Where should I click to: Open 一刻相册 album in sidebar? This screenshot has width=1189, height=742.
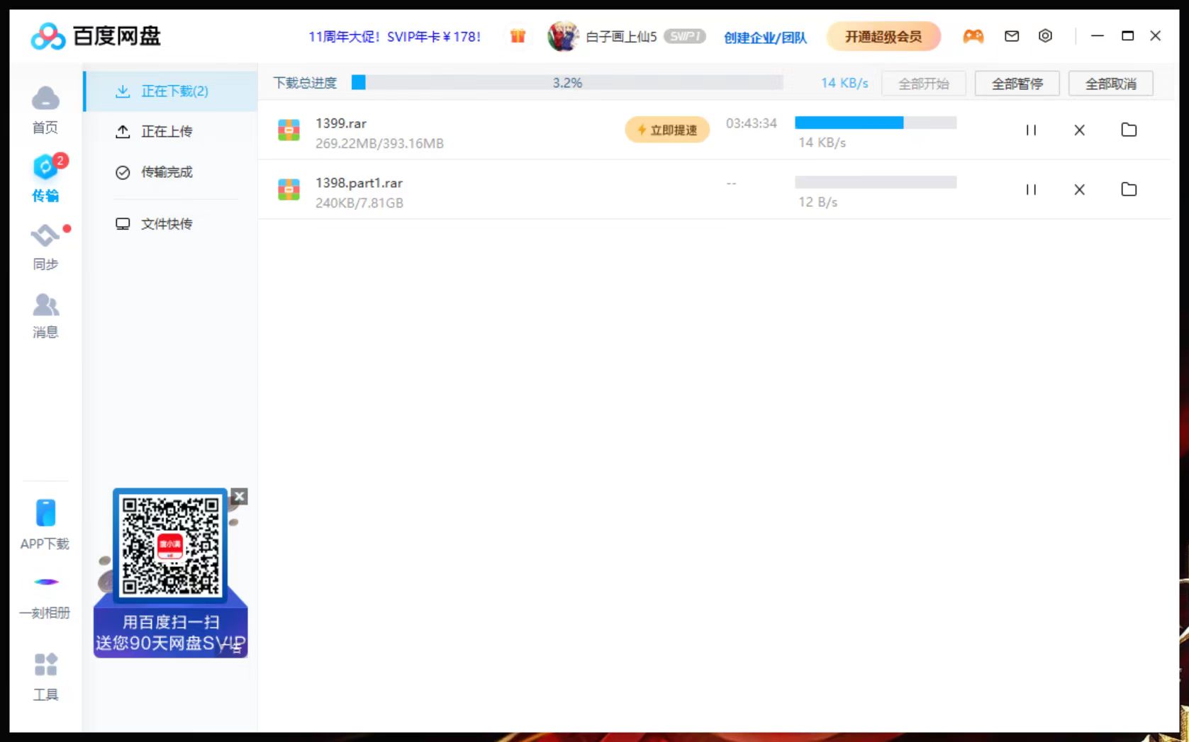click(45, 583)
